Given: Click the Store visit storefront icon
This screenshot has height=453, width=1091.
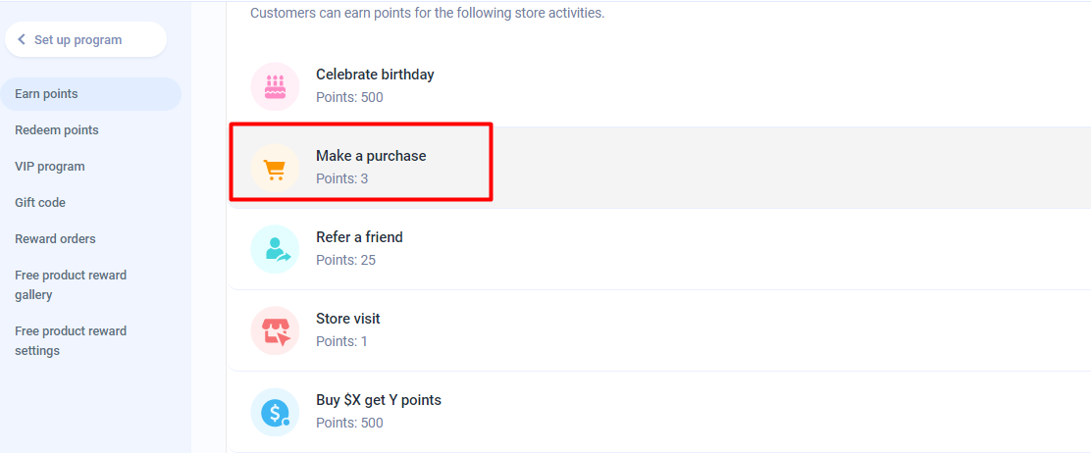Looking at the screenshot, I should point(275,330).
